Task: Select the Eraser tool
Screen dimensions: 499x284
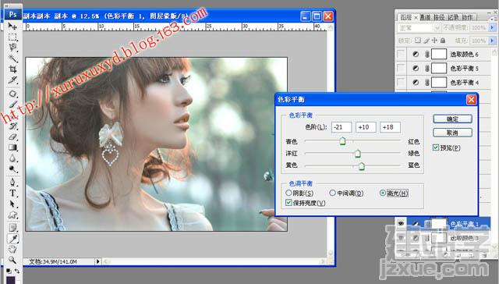Action: coord(12,137)
